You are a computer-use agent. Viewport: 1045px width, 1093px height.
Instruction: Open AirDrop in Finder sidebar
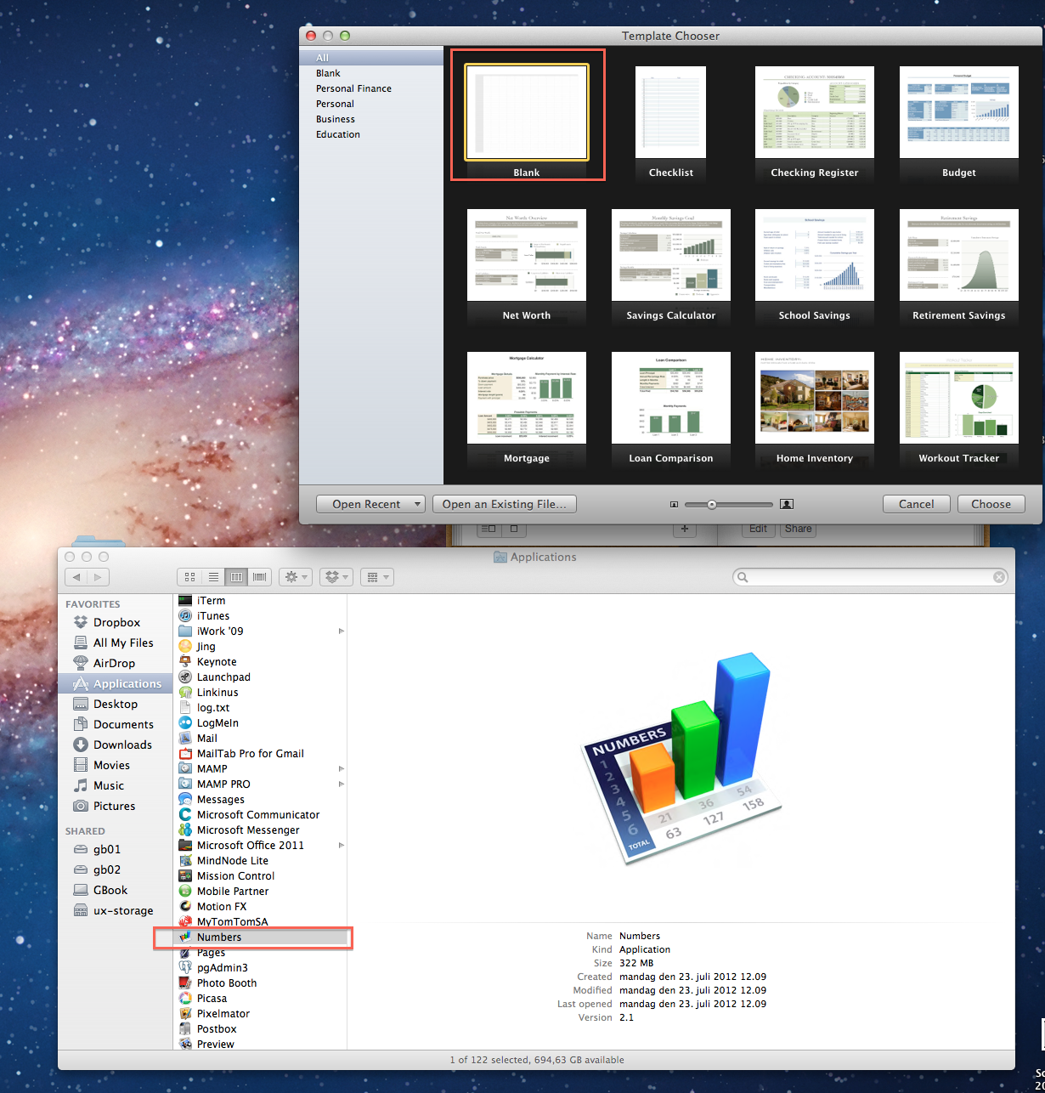116,663
